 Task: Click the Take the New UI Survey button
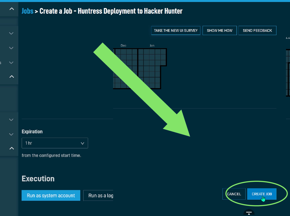[x=176, y=30]
